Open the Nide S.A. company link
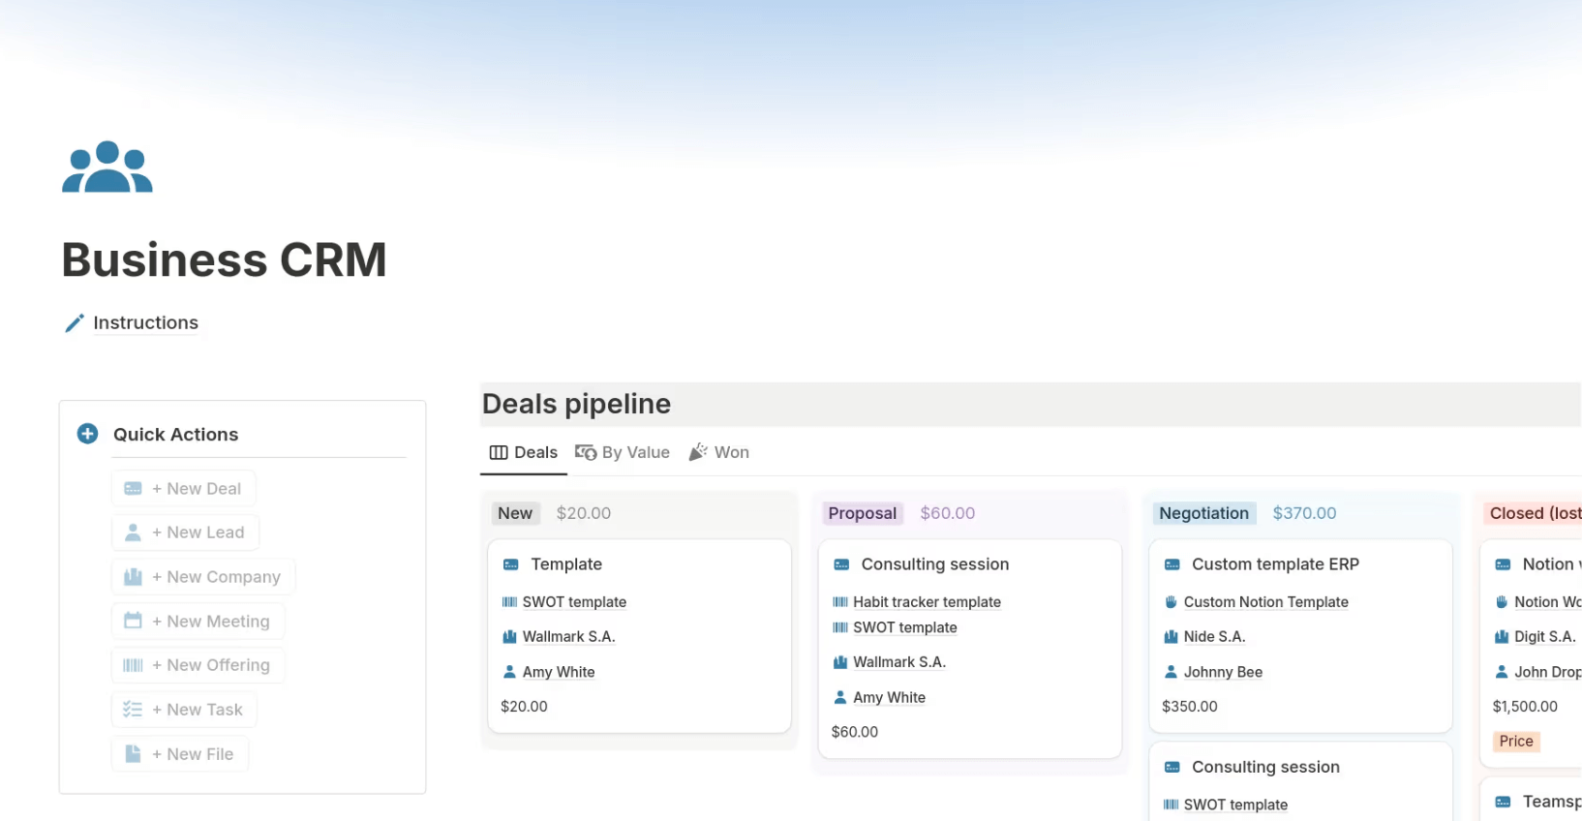The image size is (1582, 821). [1214, 637]
